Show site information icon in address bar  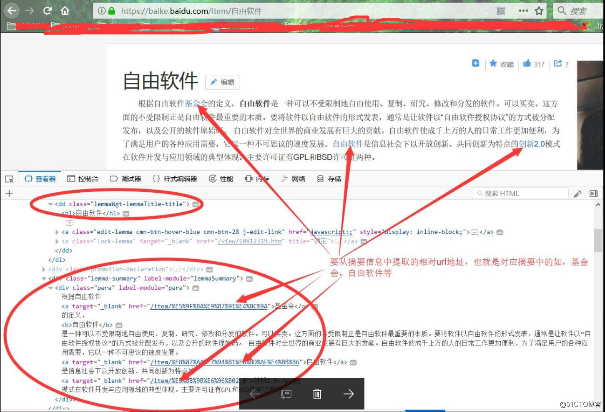[101, 11]
